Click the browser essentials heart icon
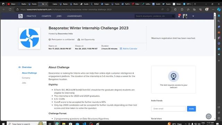 click(200, 9)
